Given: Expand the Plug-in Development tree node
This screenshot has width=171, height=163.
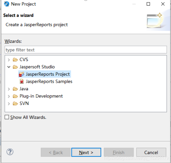Looking at the screenshot, I should click(x=9, y=96).
